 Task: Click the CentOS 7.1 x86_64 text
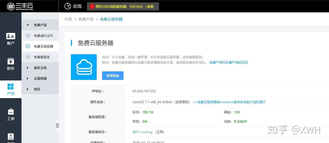pos(152,102)
